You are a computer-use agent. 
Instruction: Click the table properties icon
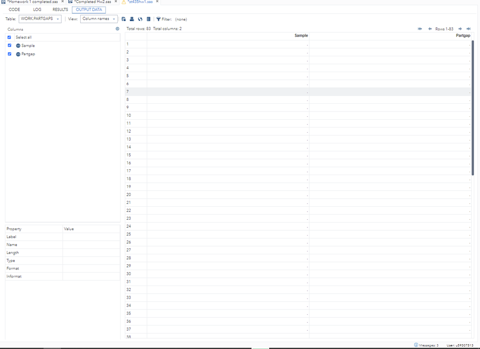[148, 19]
